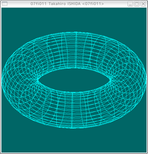Click the empty title bar area left of '07fi011'
This screenshot has height=154, width=148.
pos(19,4)
